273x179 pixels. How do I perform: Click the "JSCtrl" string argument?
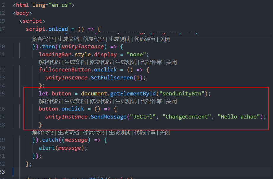point(143,116)
